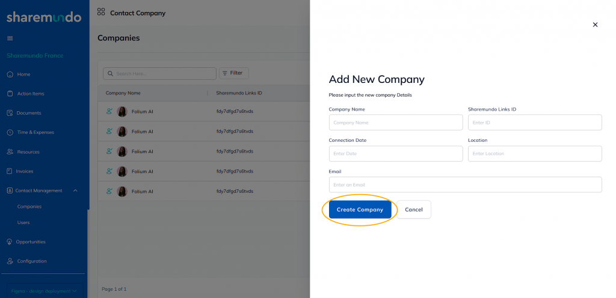Click the hamburger menu icon in sidebar
Screen dimensions: 616x298
10,38
